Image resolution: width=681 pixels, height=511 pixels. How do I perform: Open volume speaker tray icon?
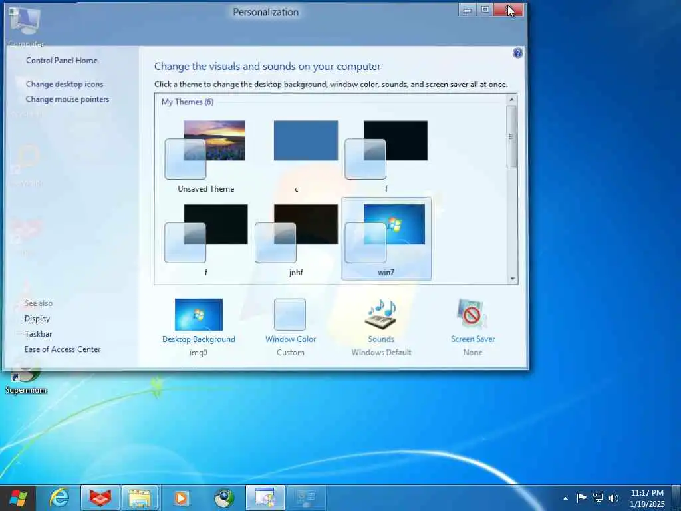(614, 498)
